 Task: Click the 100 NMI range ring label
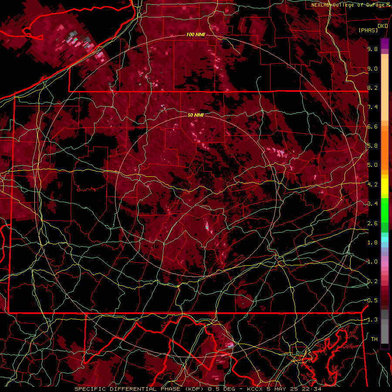(x=196, y=34)
